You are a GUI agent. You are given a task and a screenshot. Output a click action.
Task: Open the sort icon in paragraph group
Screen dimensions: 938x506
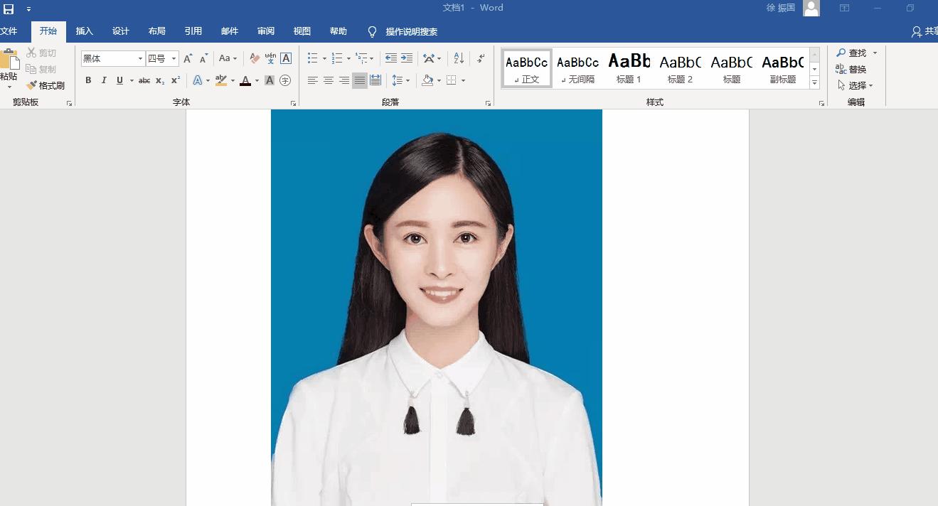459,58
